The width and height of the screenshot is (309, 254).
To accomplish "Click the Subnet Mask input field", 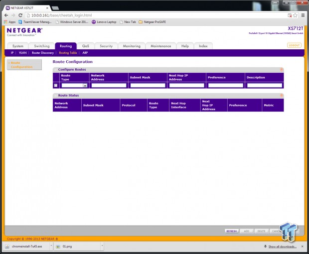I will pos(148,85).
